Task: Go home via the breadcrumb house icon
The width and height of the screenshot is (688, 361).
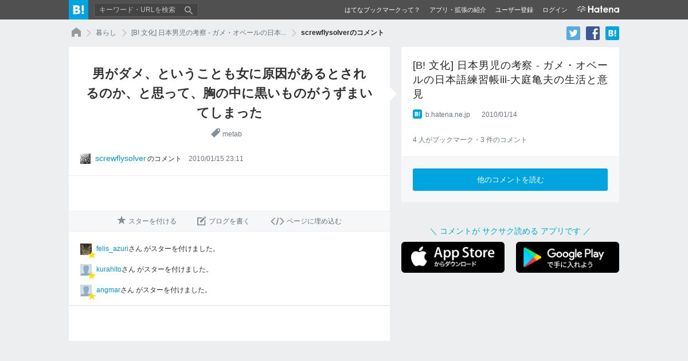Action: (x=76, y=33)
